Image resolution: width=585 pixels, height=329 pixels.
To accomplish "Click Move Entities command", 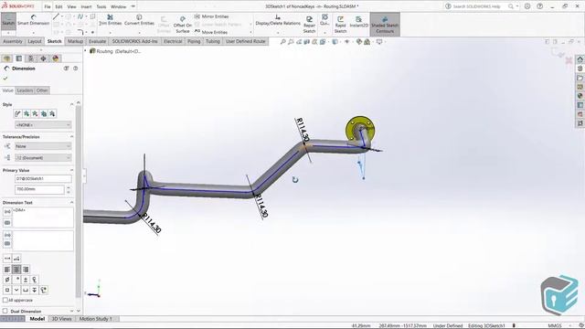I will [211, 32].
